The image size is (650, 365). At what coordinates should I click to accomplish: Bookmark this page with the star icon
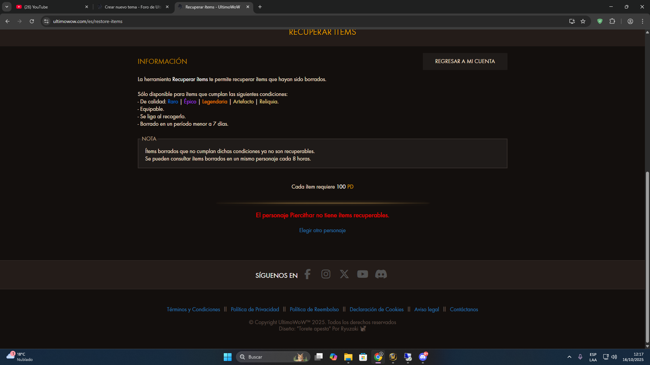[583, 21]
